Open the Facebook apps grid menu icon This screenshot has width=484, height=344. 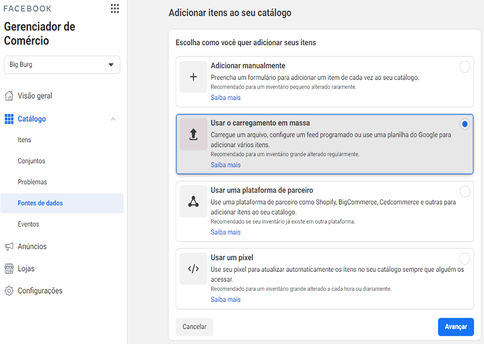click(115, 9)
